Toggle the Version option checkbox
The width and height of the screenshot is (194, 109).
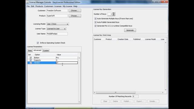[x=31, y=63]
